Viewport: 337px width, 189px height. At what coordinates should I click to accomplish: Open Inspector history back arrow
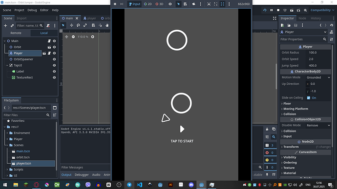pos(320,25)
